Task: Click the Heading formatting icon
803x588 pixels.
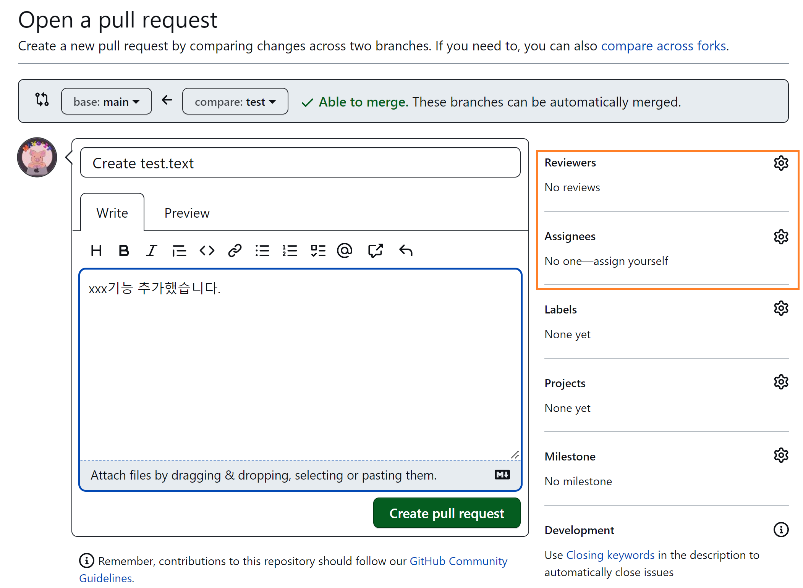Action: [96, 251]
